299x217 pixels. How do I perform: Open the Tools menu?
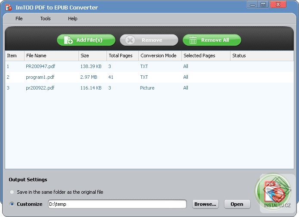tap(45, 19)
